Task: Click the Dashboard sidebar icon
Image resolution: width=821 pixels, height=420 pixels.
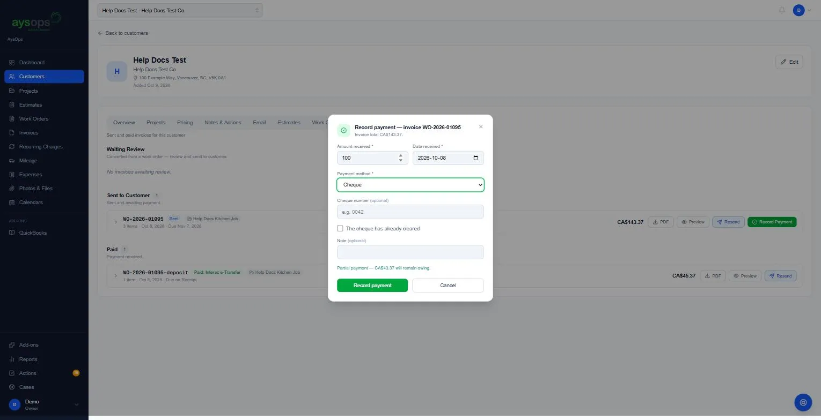Action: click(12, 63)
